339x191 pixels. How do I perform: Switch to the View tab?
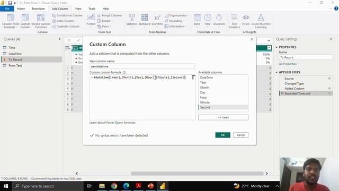78,8
